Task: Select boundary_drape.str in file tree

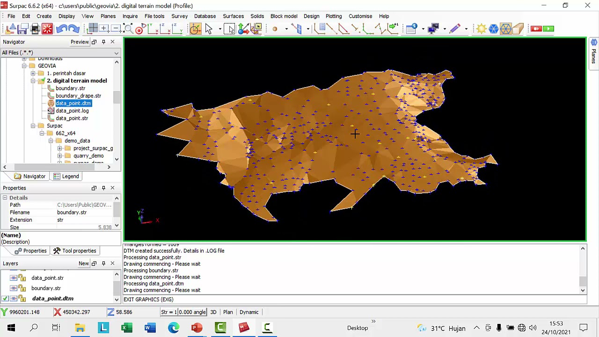Action: click(78, 96)
